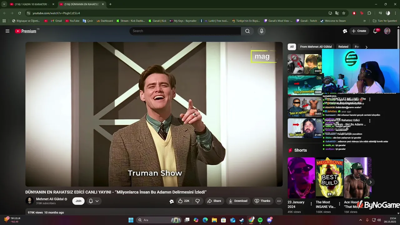Open options for '23 January 2024' short
Screen dimensions: 400x225
tap(311, 204)
